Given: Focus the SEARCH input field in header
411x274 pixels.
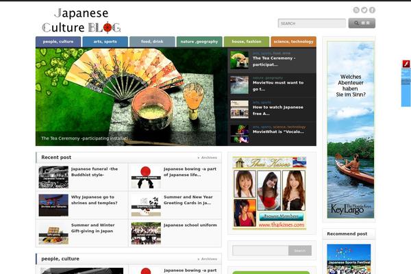Looking at the screenshot, I should 312,23.
